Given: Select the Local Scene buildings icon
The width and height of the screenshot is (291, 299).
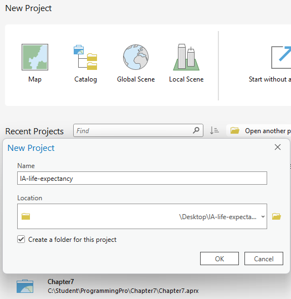Looking at the screenshot, I should (186, 57).
